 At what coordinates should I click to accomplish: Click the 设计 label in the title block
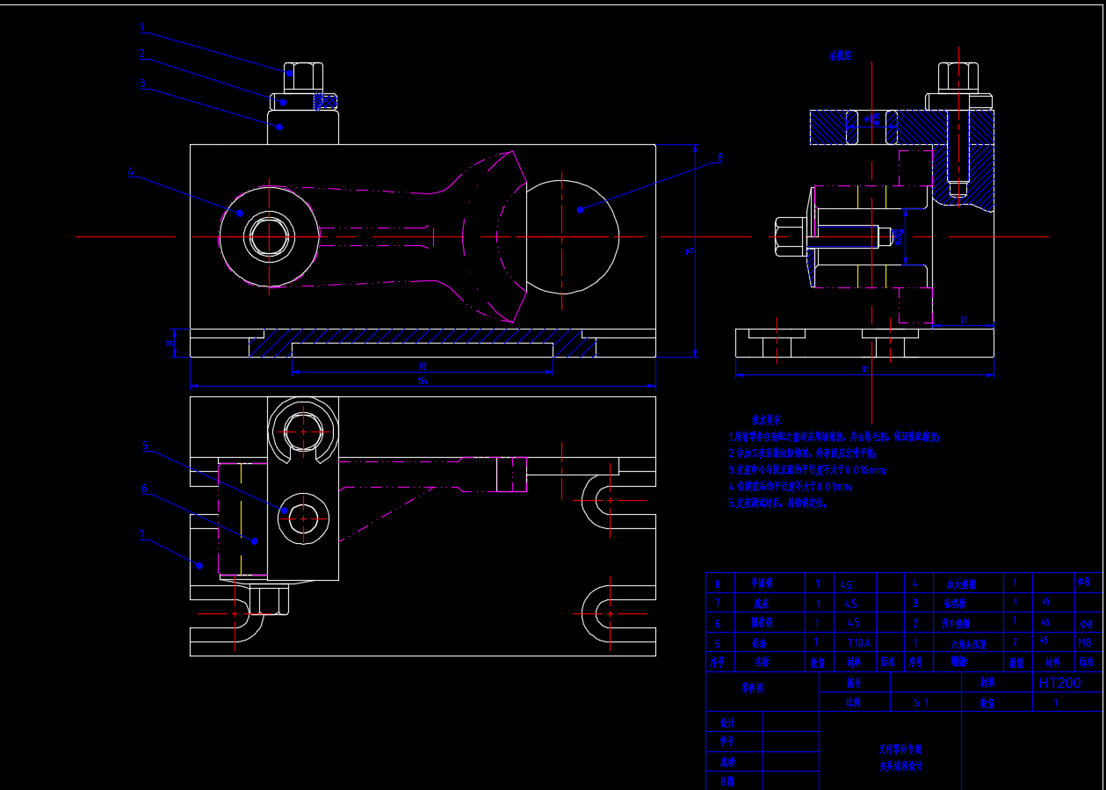tap(727, 722)
